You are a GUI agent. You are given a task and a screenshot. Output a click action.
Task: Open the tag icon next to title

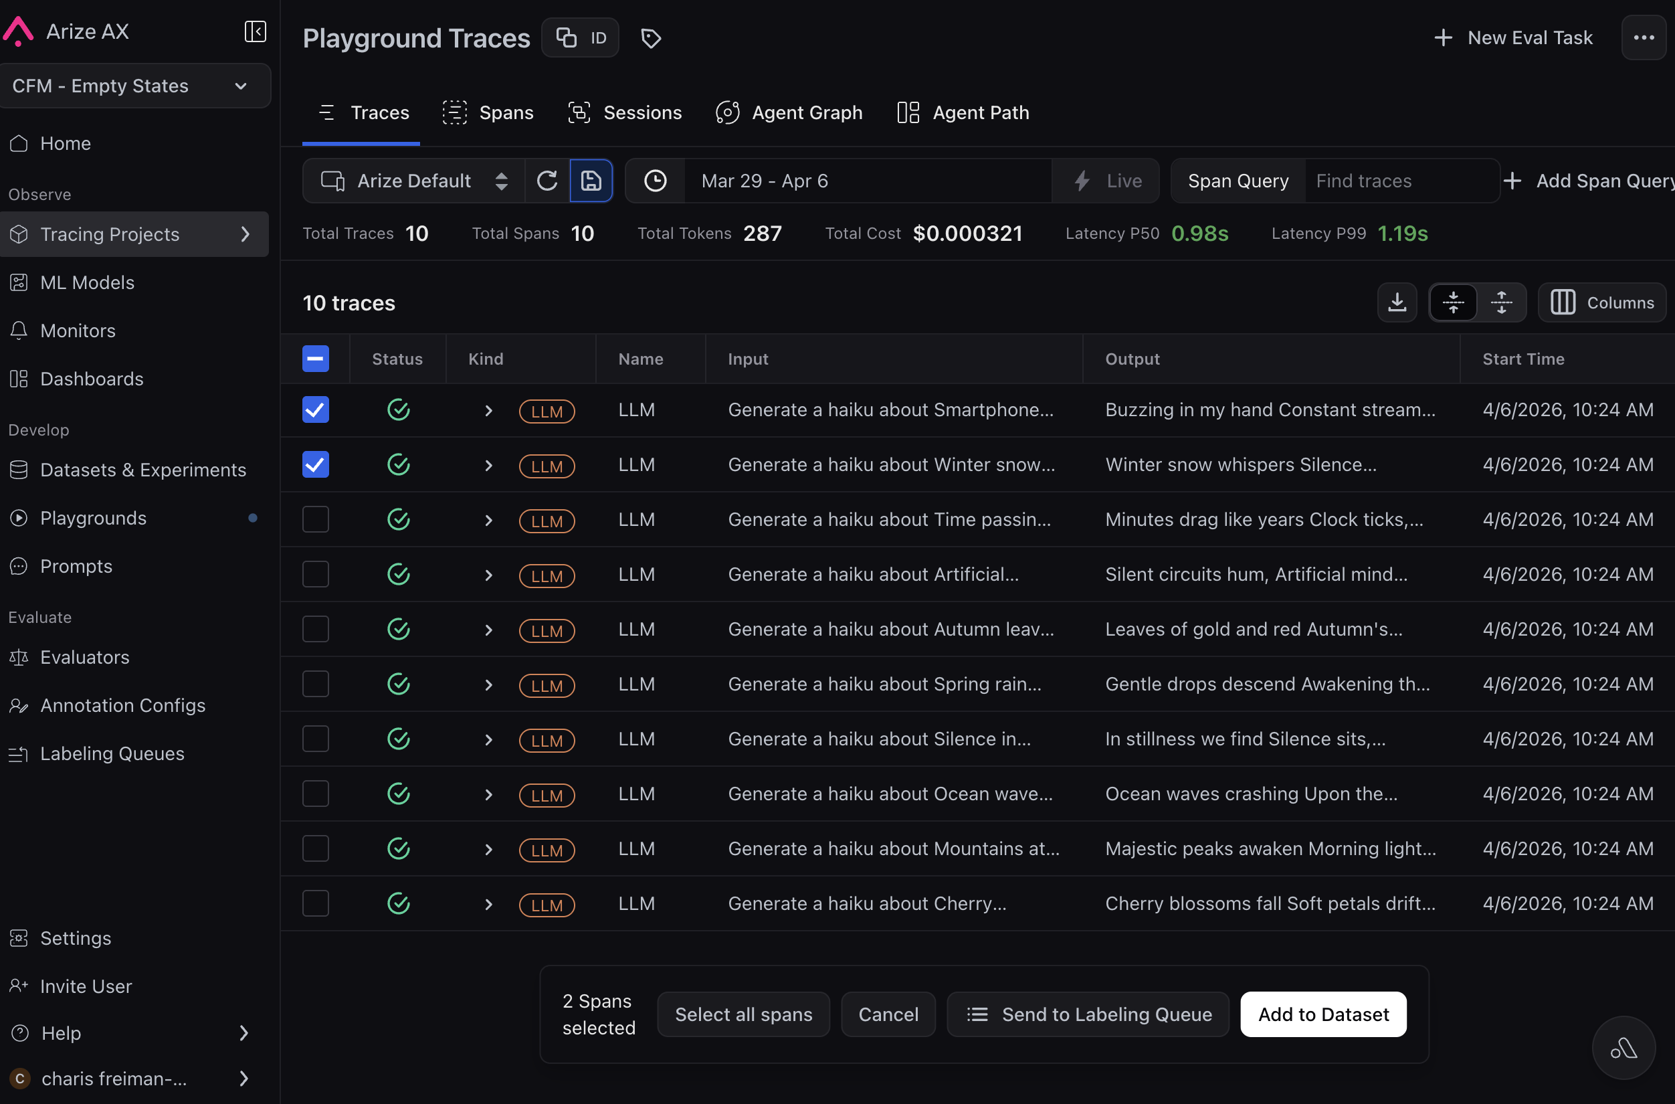click(650, 38)
